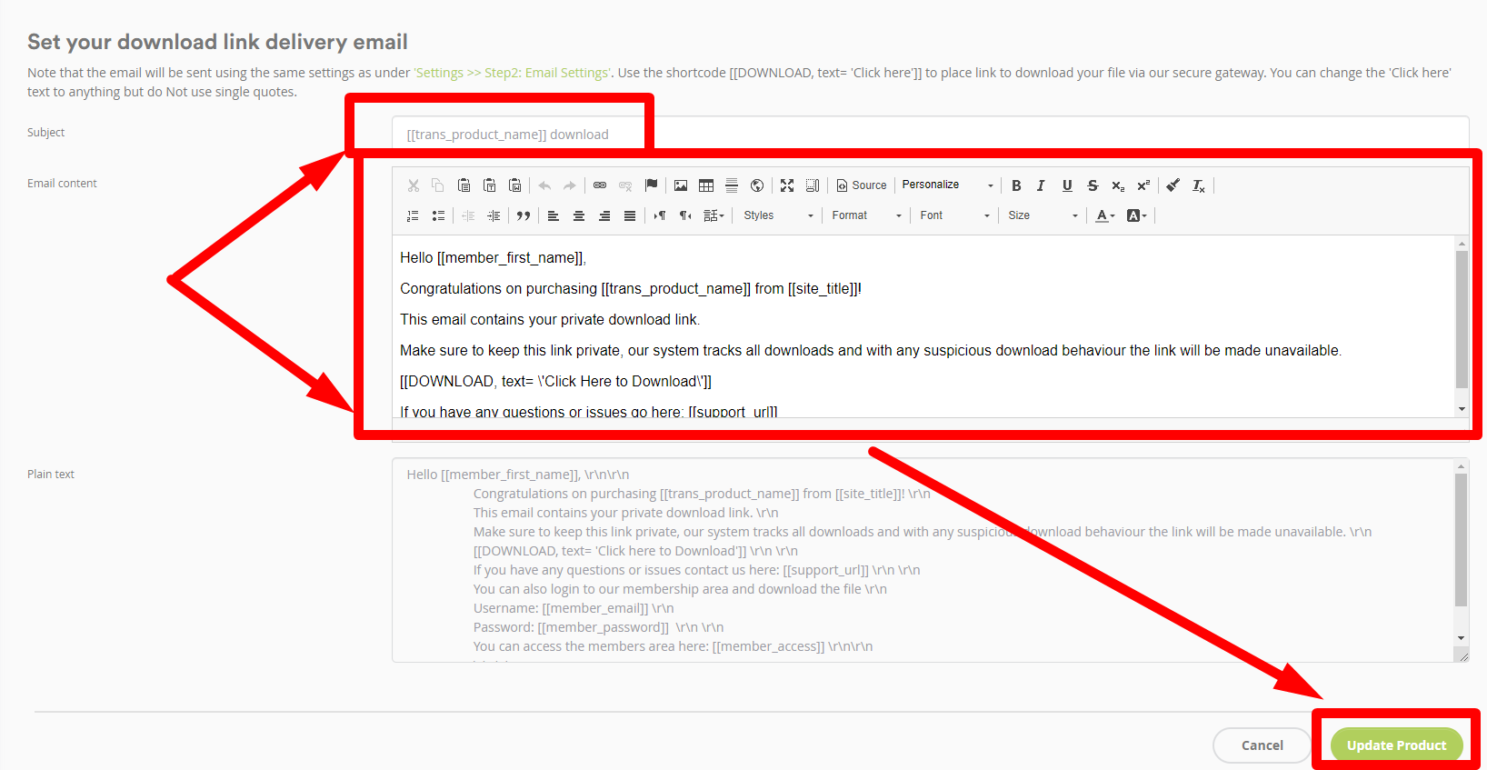Click the IFrame globe icon

(757, 185)
